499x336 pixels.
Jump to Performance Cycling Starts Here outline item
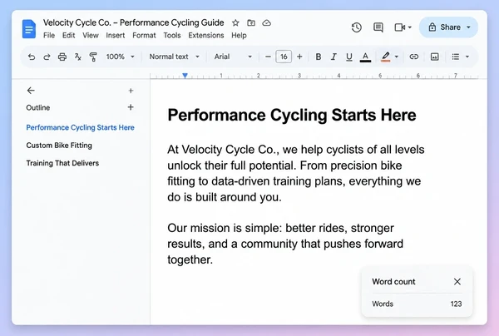(80, 127)
